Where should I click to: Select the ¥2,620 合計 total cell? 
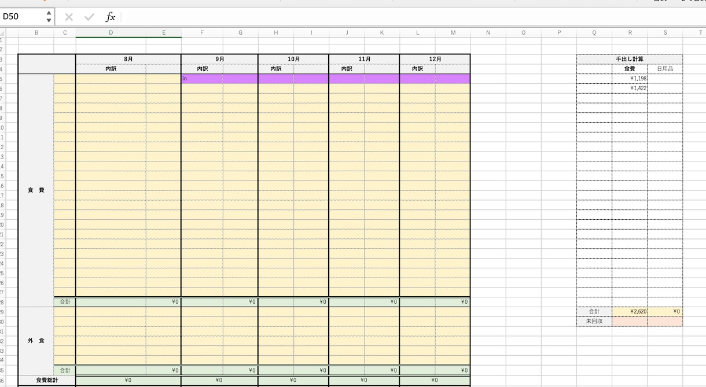tap(630, 311)
